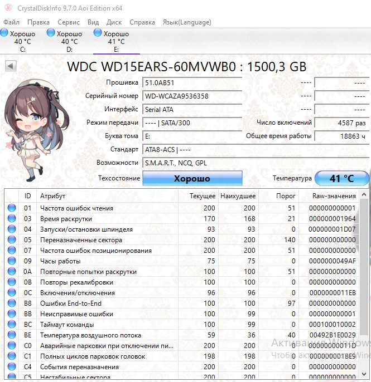Click the blue health orb for drive E:
Screen dimensions: 371x382
pyautogui.click(x=98, y=33)
